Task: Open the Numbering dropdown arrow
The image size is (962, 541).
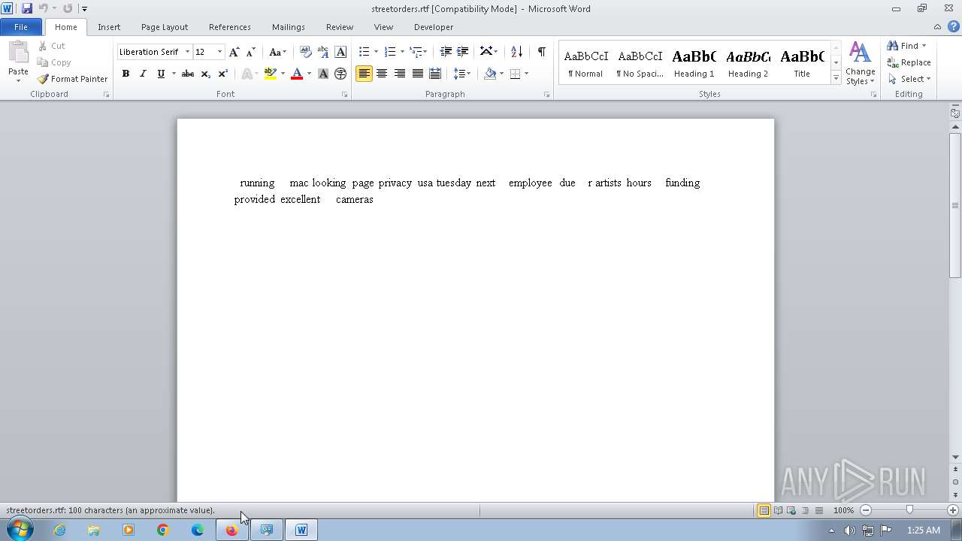Action: click(x=402, y=52)
